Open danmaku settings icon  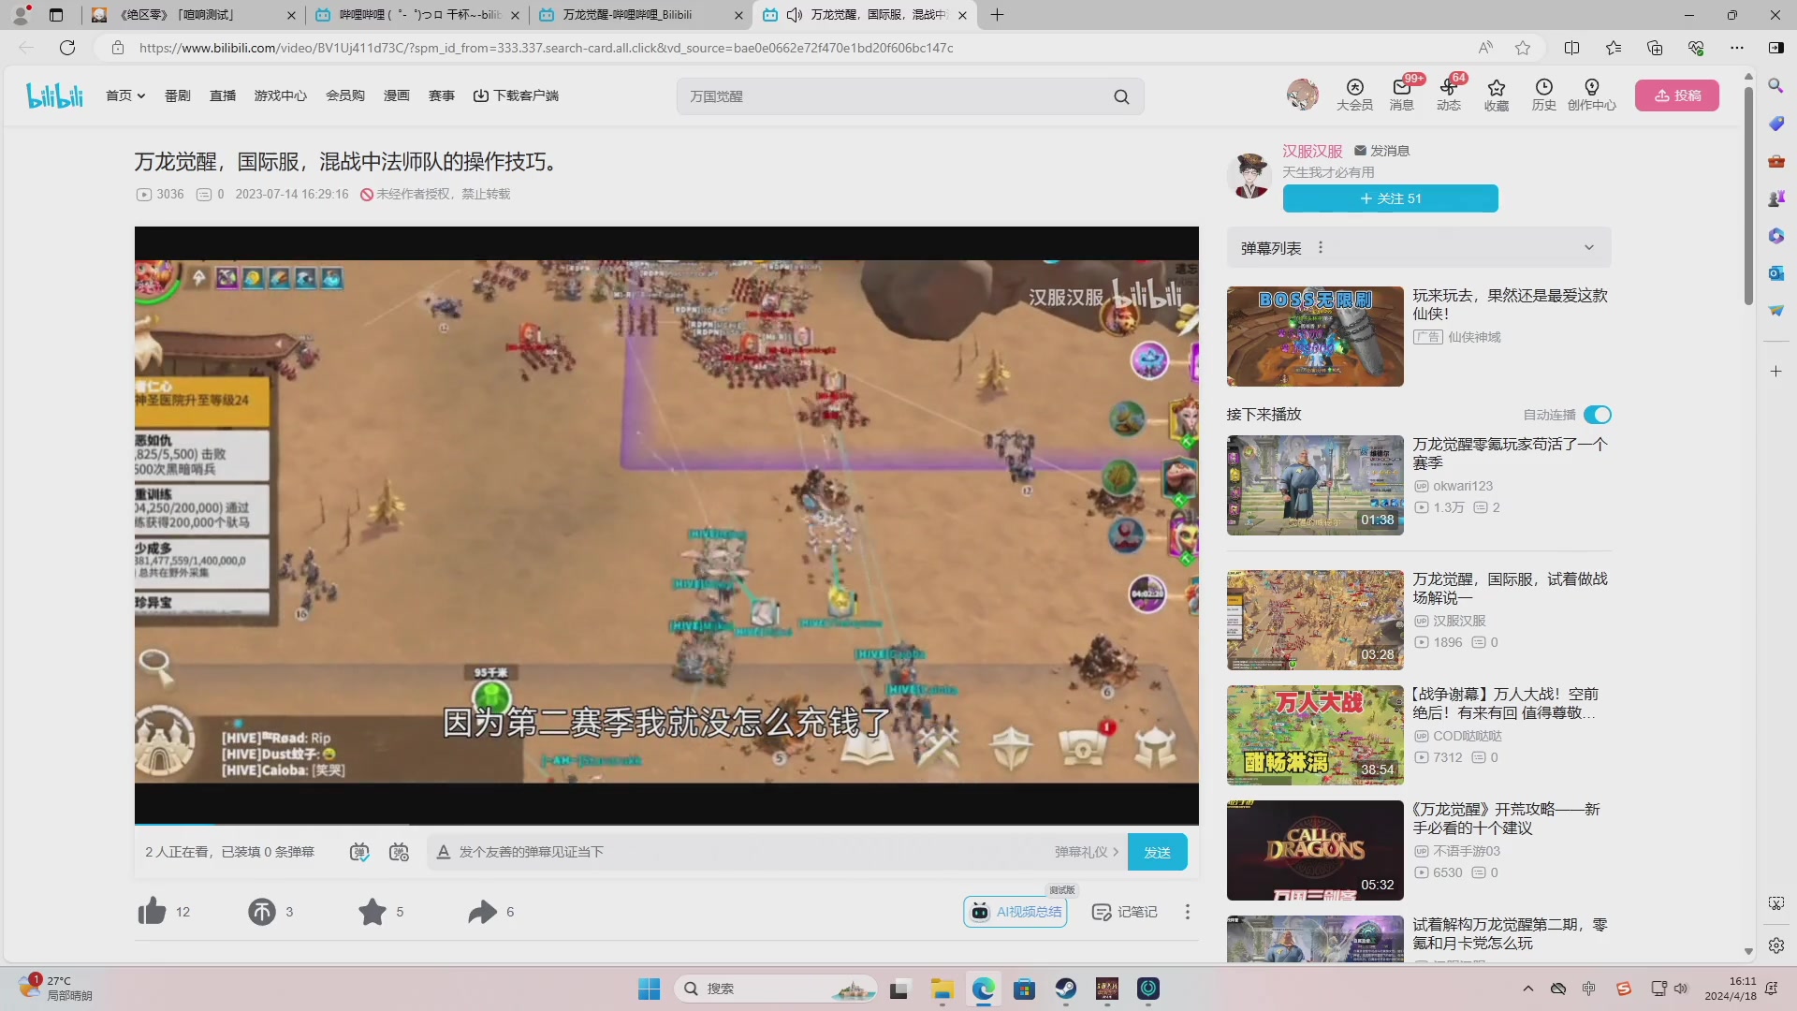tap(400, 852)
